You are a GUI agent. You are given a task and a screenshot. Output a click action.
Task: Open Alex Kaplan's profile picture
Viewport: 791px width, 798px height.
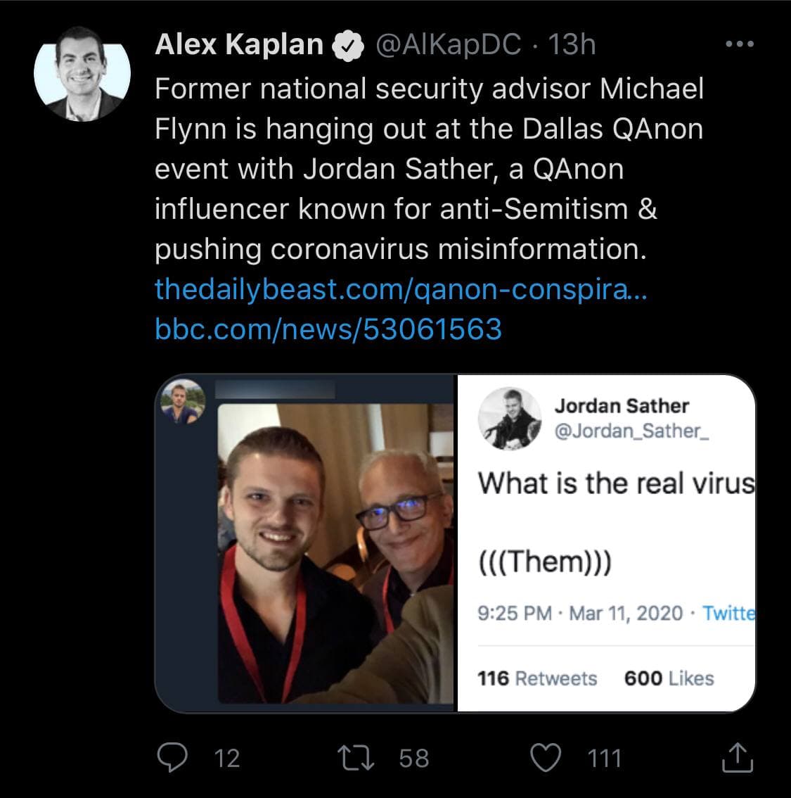82,74
